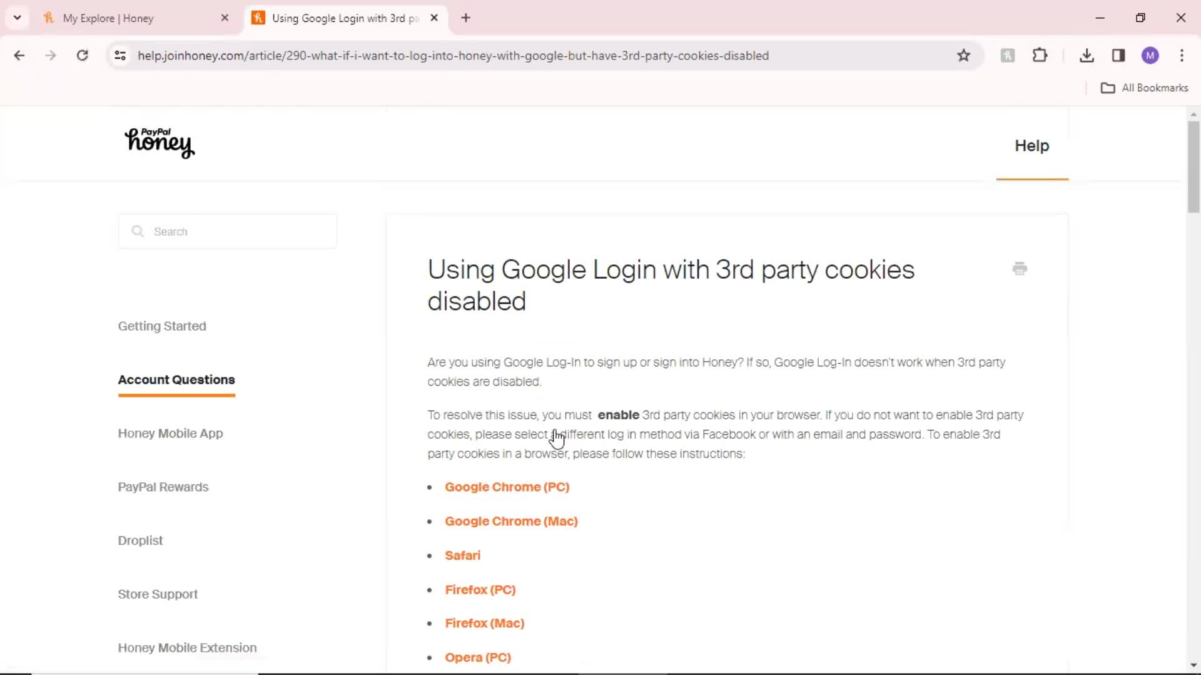Follow the Safari instructions link
Viewport: 1201px width, 675px height.
click(x=462, y=556)
